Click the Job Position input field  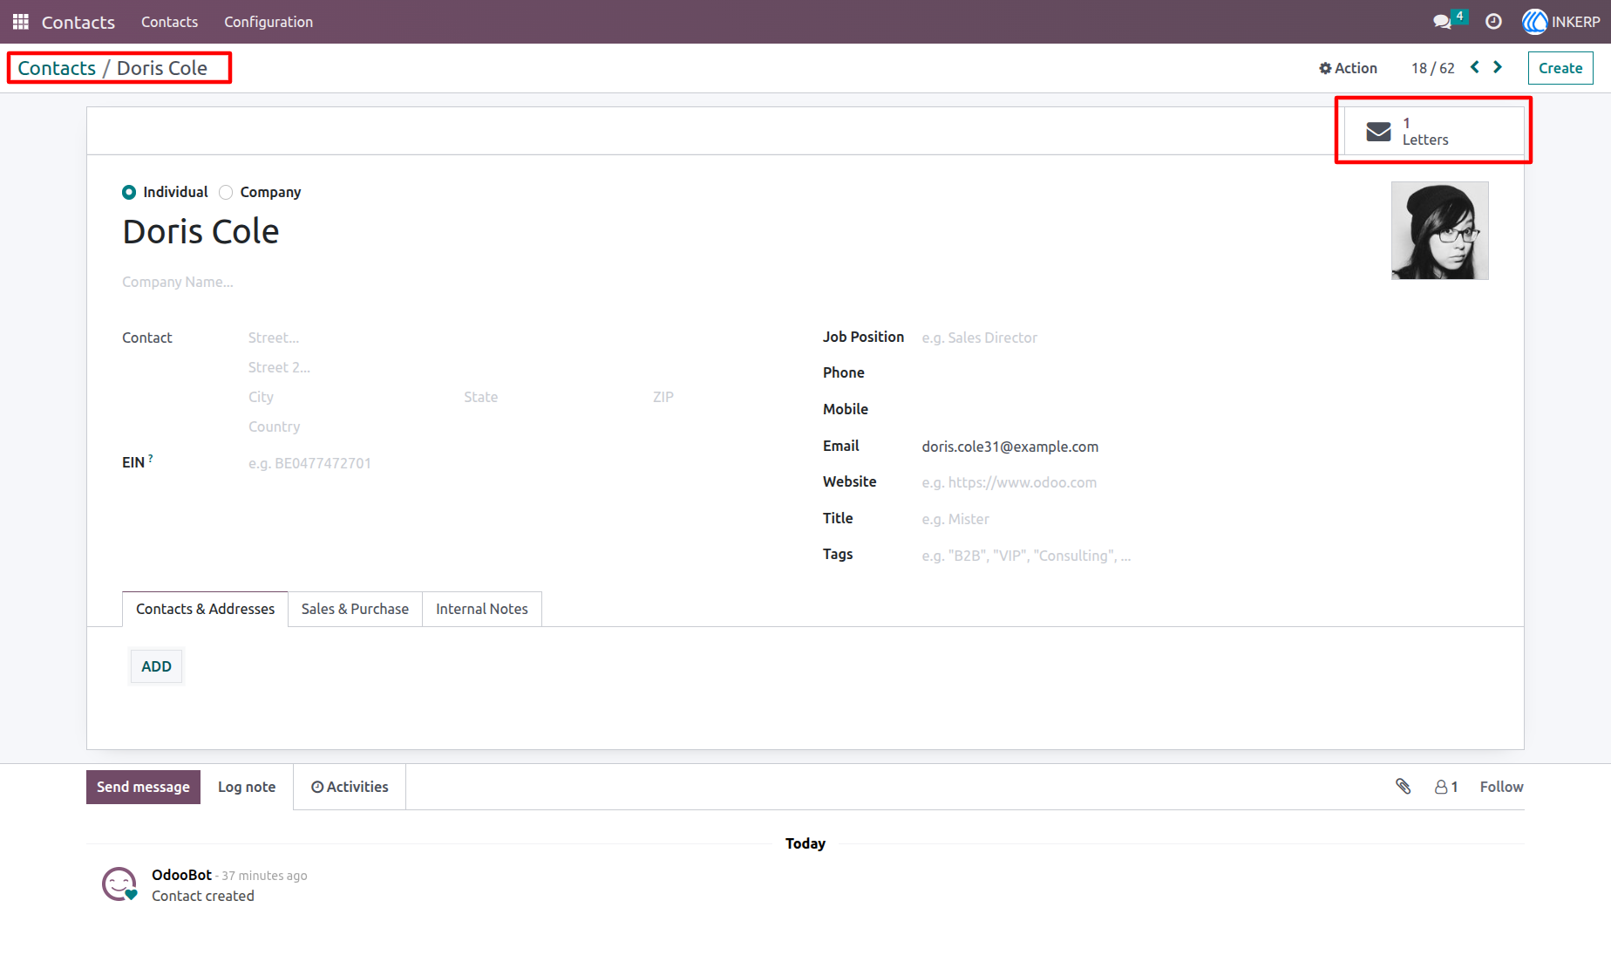[1205, 338]
